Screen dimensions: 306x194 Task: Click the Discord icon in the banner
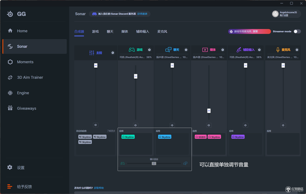(94, 14)
